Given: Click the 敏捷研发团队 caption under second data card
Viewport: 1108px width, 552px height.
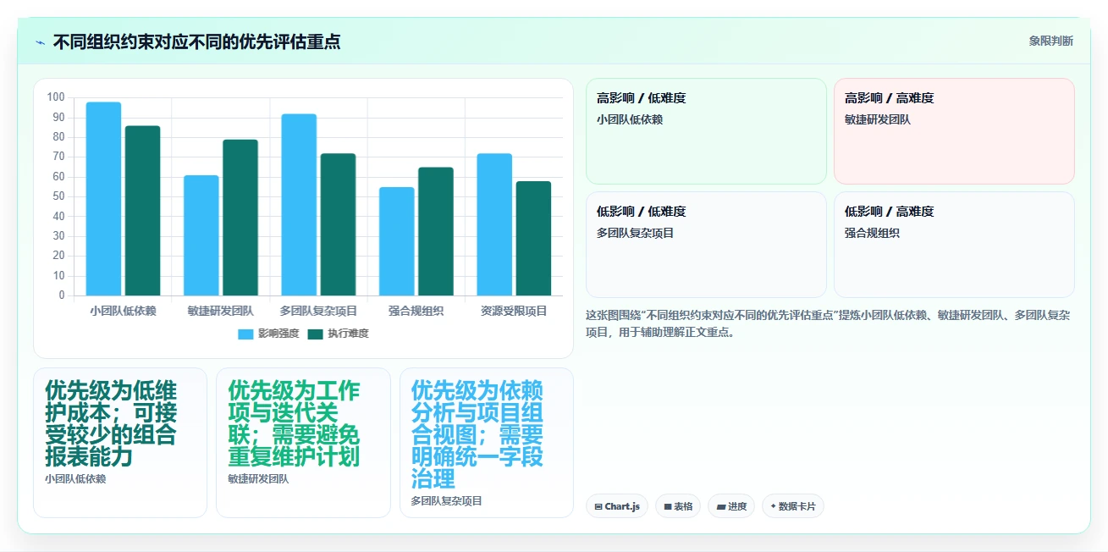Looking at the screenshot, I should (258, 479).
